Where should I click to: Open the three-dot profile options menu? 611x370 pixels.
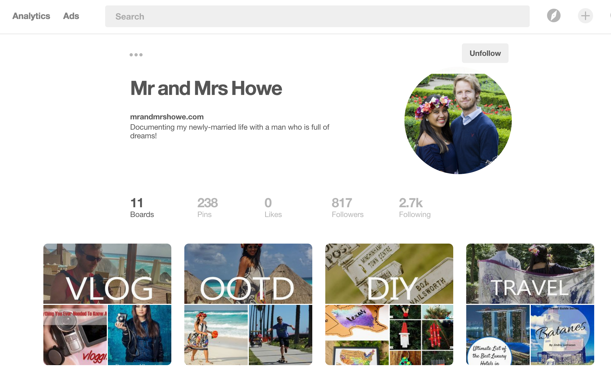(136, 55)
